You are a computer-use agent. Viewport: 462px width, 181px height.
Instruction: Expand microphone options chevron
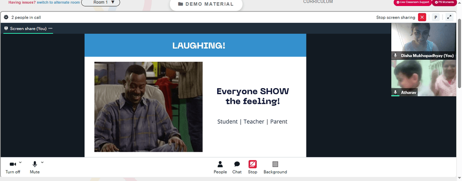(42, 162)
